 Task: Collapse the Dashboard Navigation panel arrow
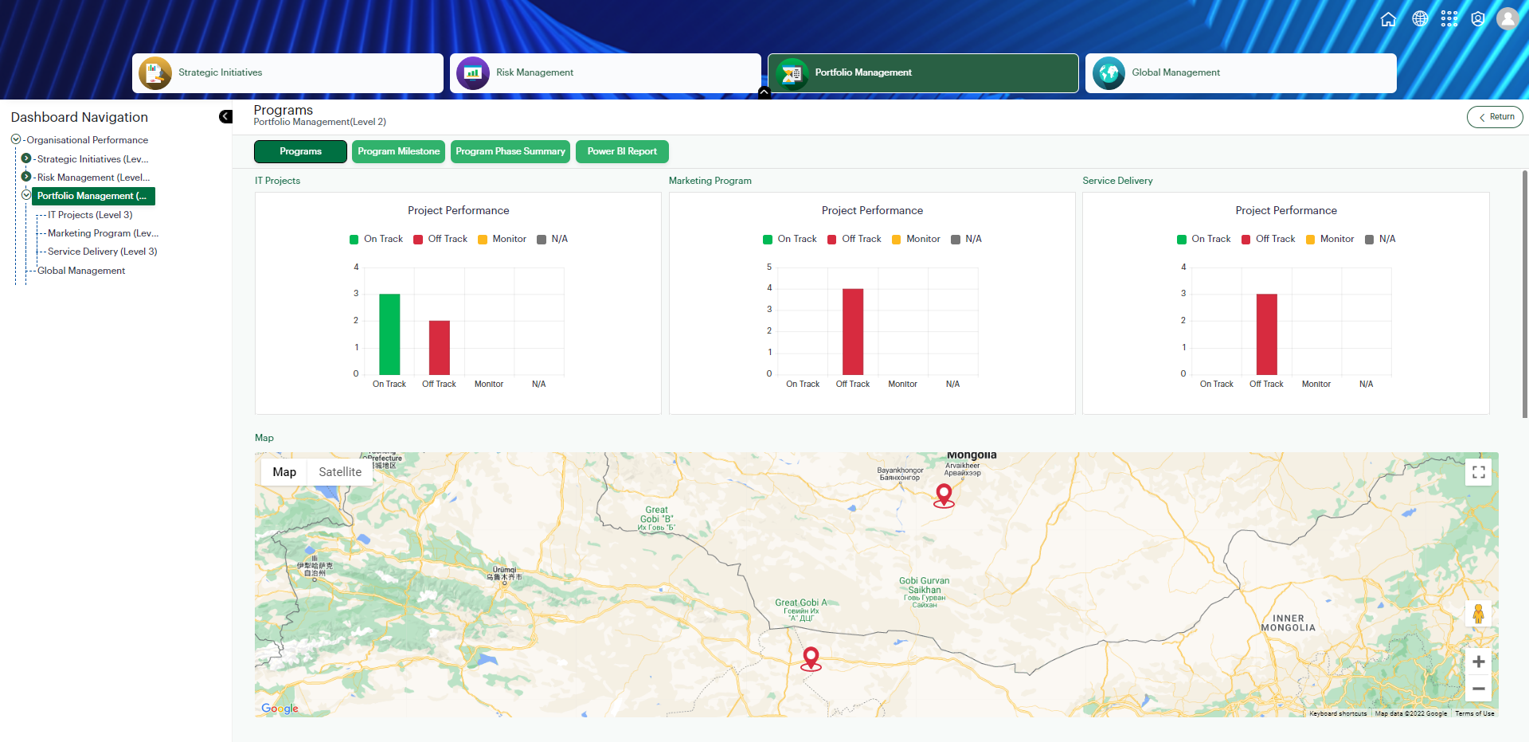[x=225, y=117]
